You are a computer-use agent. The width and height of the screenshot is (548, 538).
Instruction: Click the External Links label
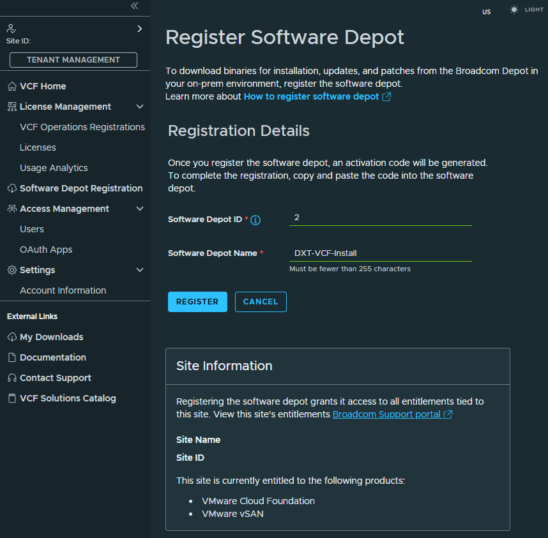[32, 317]
